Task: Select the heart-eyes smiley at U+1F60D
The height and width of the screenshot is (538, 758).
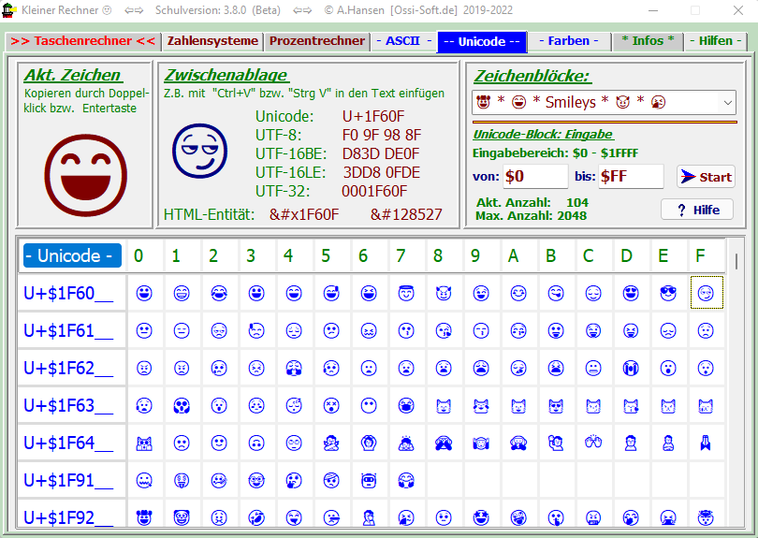Action: click(x=631, y=294)
